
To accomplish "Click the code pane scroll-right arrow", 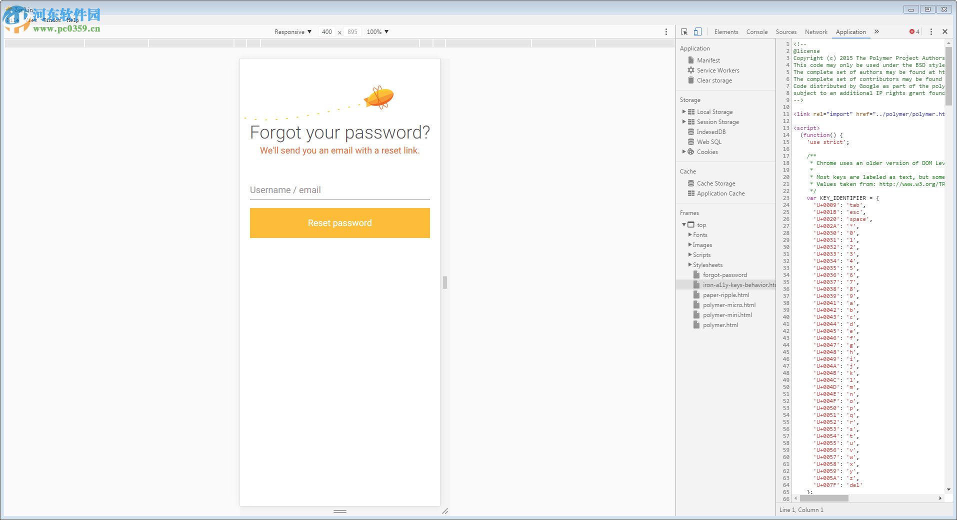I will tap(940, 498).
